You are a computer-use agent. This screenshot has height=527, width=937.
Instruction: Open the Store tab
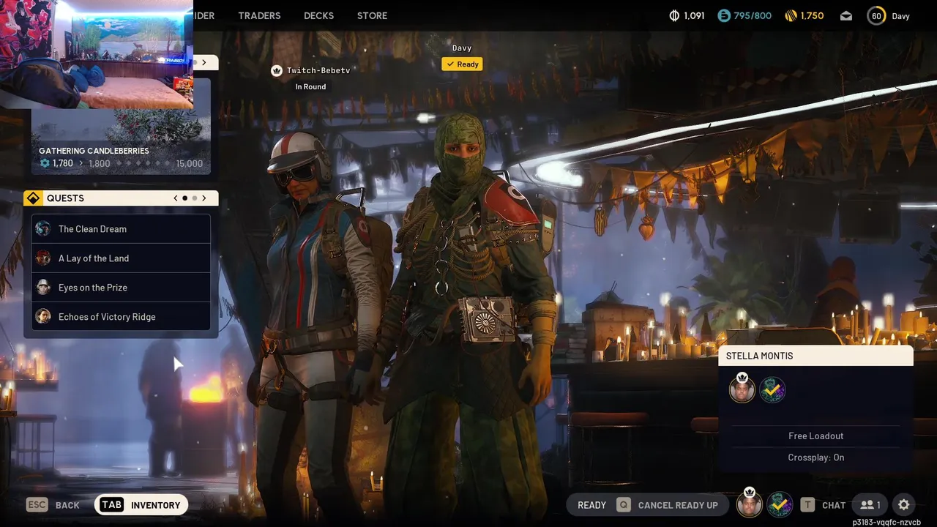pos(372,15)
